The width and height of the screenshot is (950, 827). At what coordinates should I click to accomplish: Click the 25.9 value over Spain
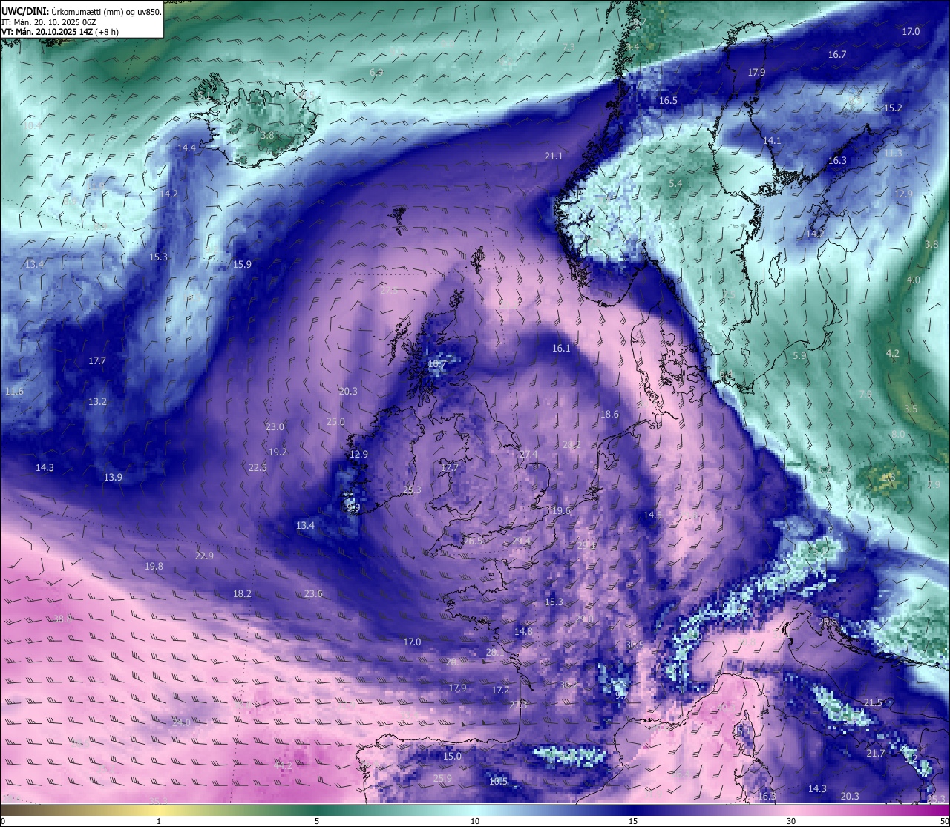(442, 778)
